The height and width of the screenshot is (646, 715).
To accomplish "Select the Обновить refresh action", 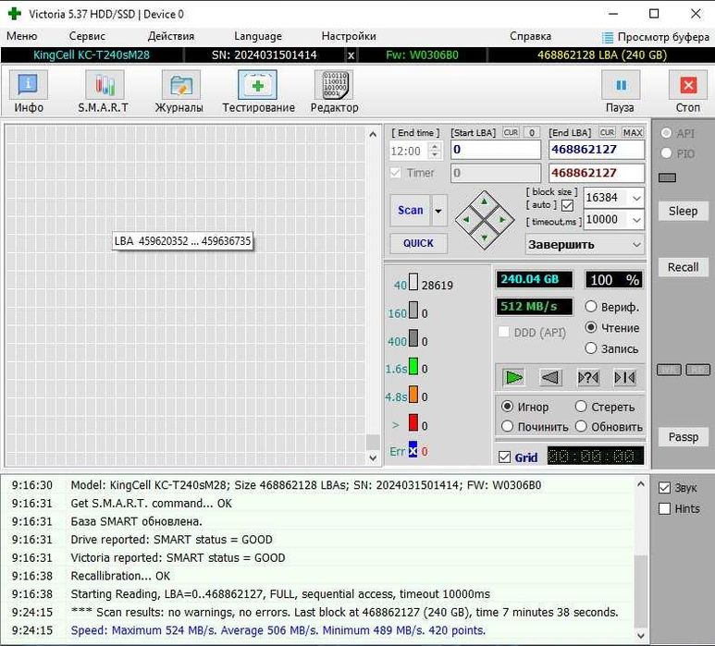I will click(581, 426).
